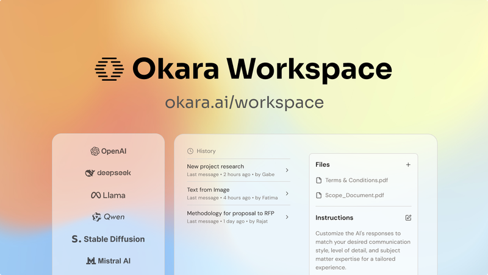Click the Terms & Conditions.pdf file icon

(318, 180)
